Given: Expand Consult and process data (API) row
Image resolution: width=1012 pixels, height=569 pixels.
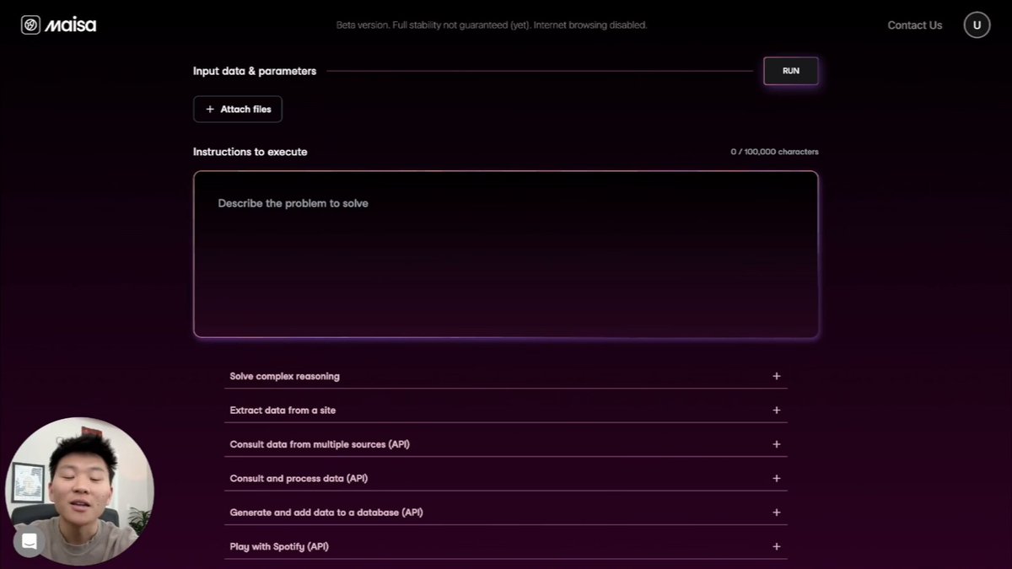Looking at the screenshot, I should pos(506,478).
